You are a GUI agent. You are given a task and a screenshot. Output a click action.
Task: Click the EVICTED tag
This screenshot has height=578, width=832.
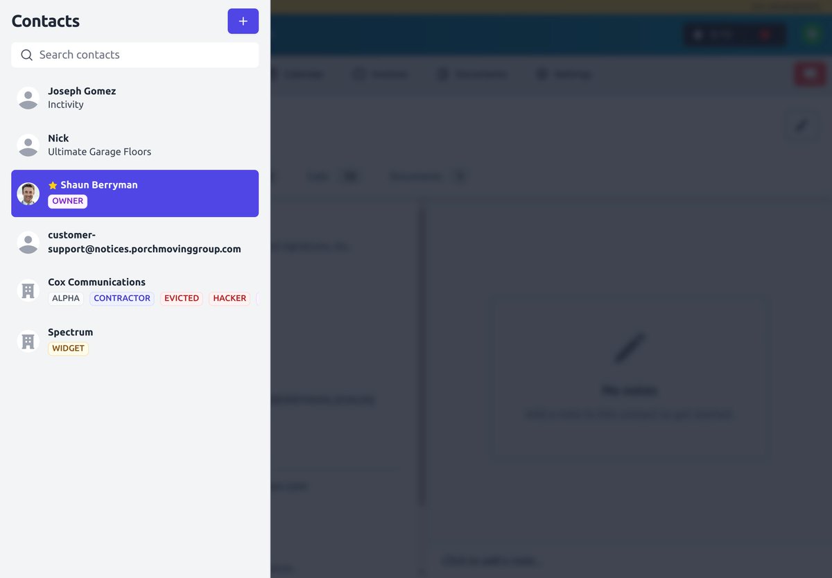tap(182, 298)
